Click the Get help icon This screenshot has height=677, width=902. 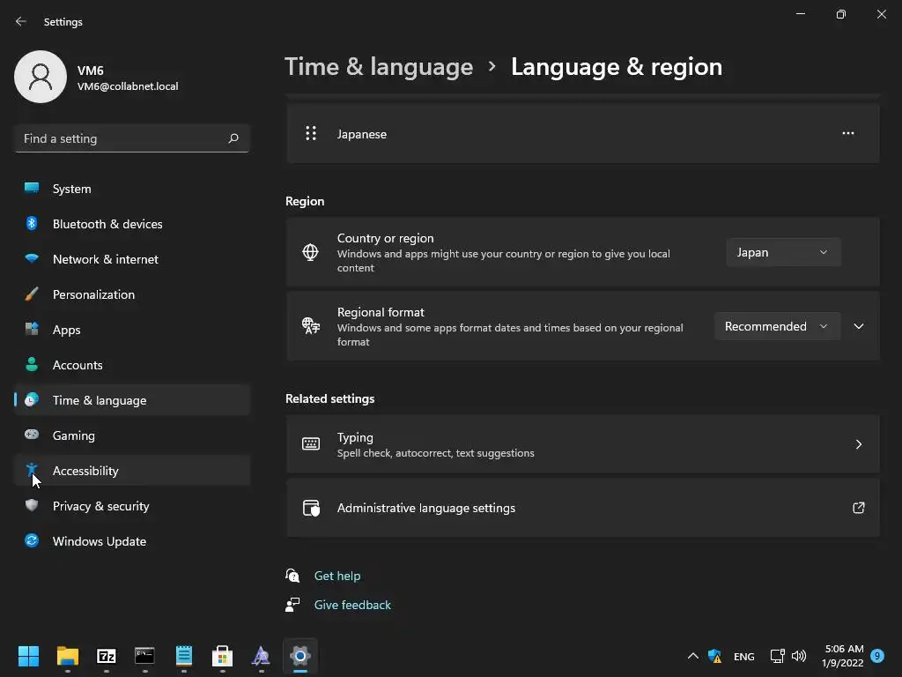[292, 576]
